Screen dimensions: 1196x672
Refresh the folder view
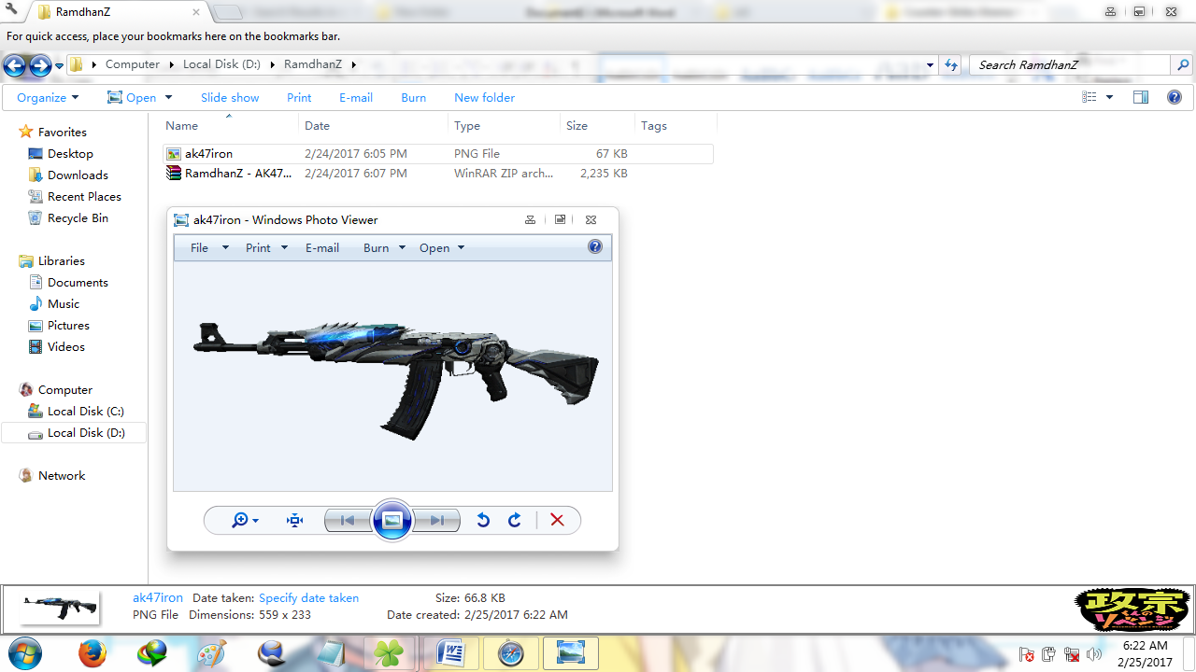coord(951,65)
